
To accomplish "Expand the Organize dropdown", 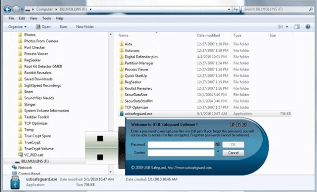I will click(17, 26).
